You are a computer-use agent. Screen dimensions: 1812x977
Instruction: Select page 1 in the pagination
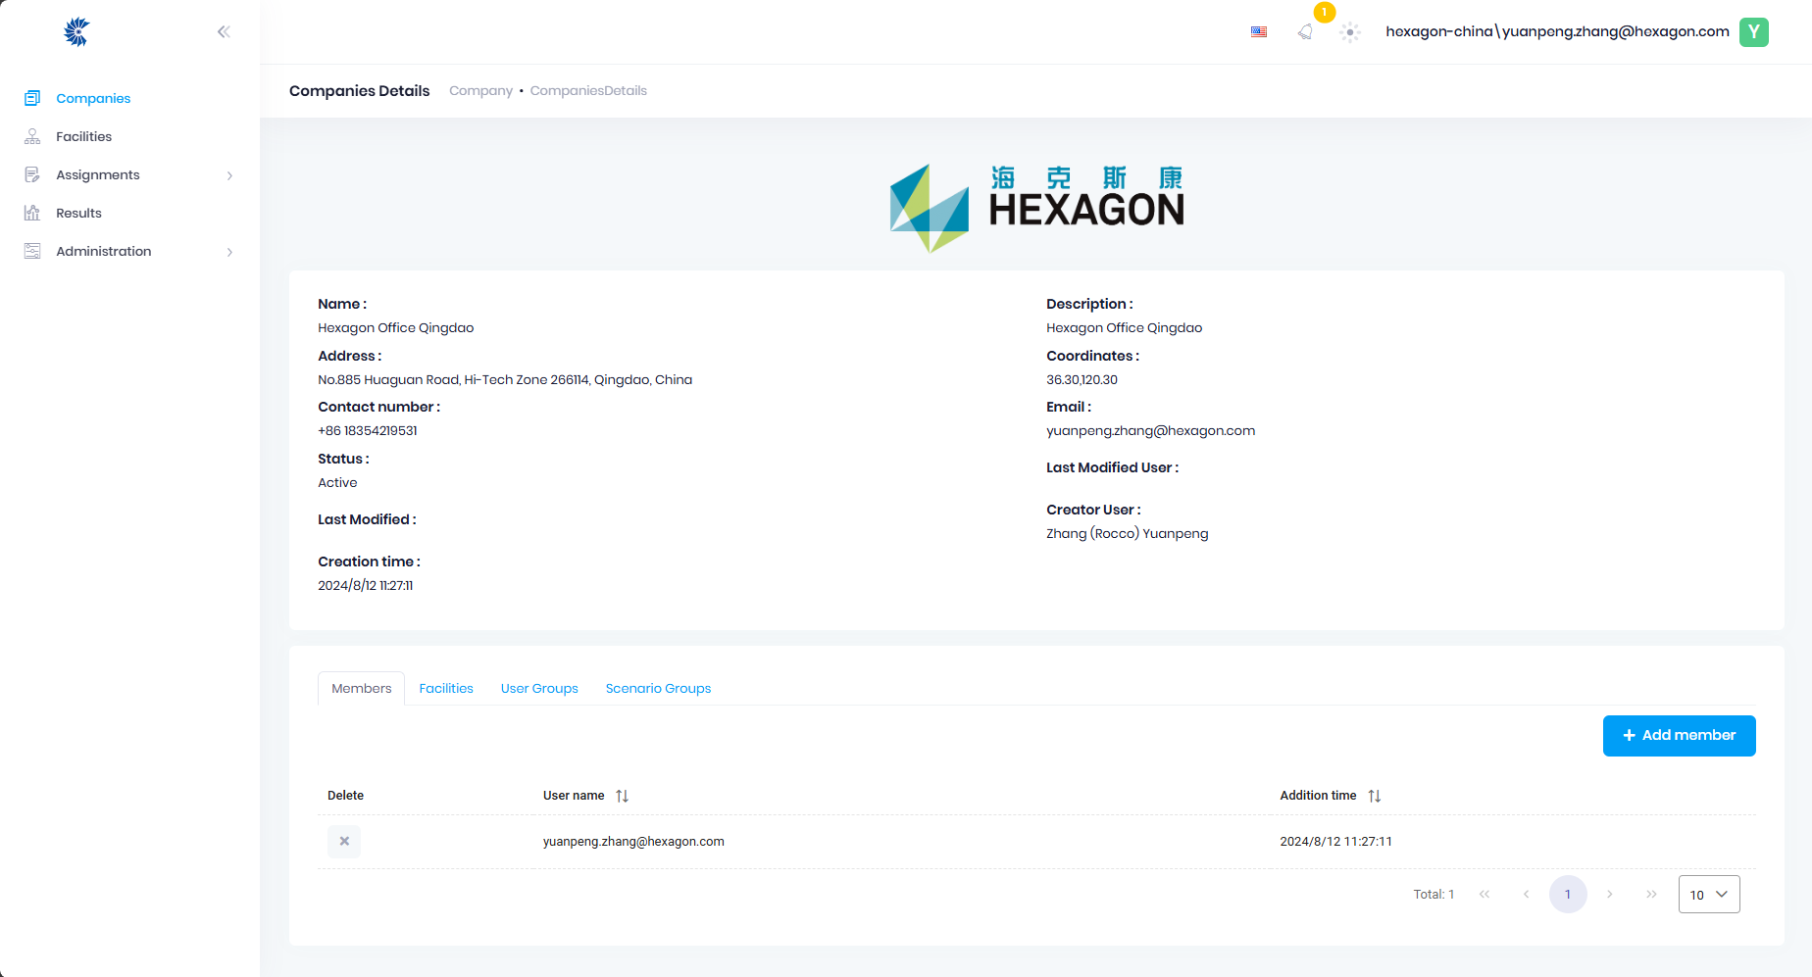point(1568,895)
